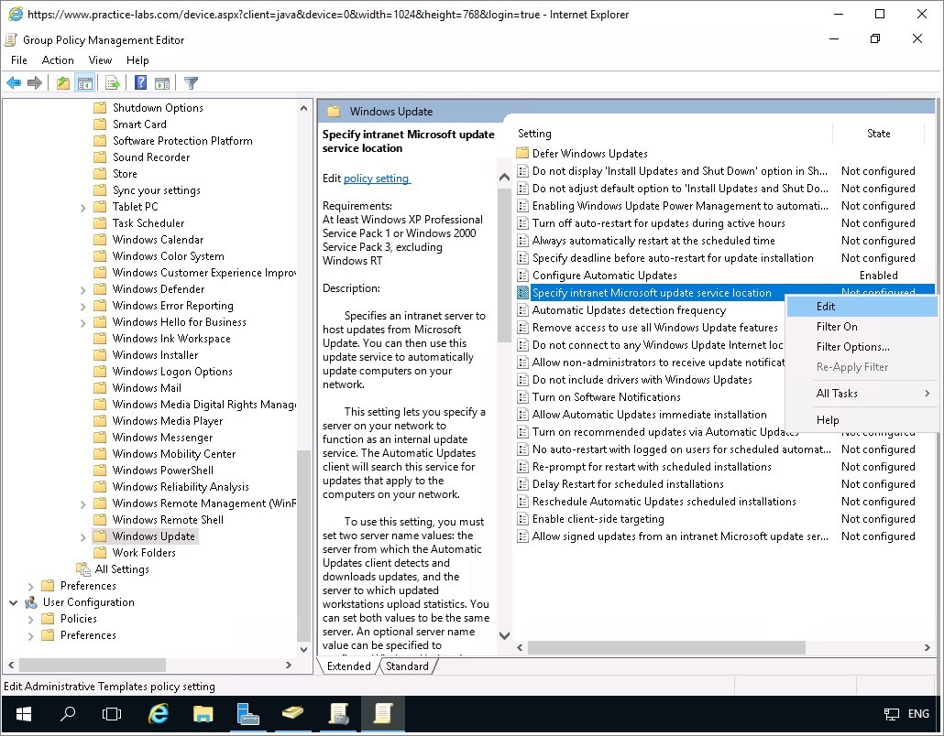This screenshot has height=736, width=944.
Task: Expand the Windows Update tree node
Action: coord(83,537)
